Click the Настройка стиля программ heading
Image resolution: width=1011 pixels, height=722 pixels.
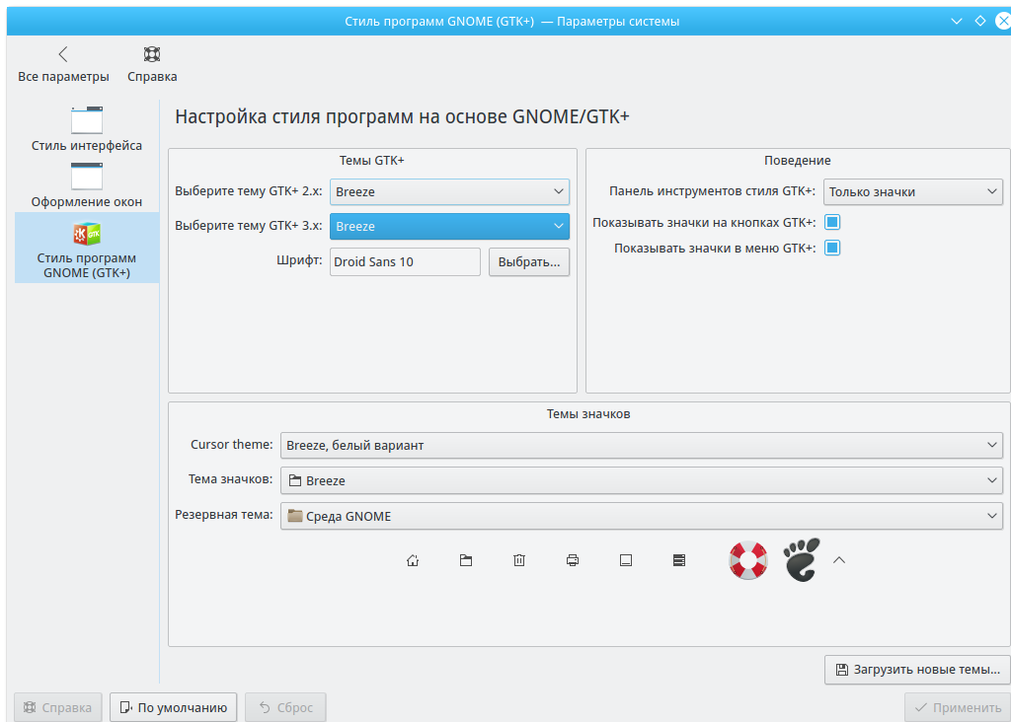[402, 116]
